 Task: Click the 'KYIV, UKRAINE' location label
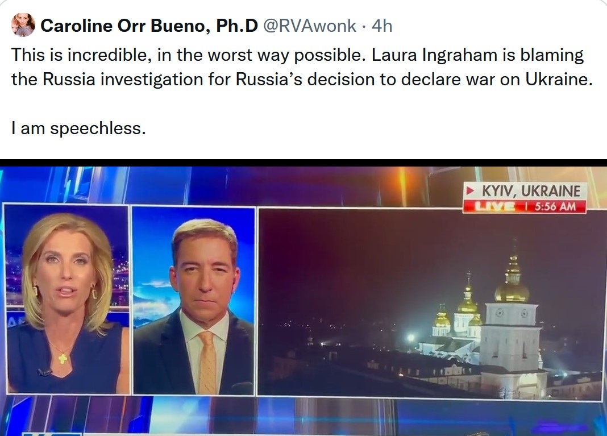pos(531,191)
